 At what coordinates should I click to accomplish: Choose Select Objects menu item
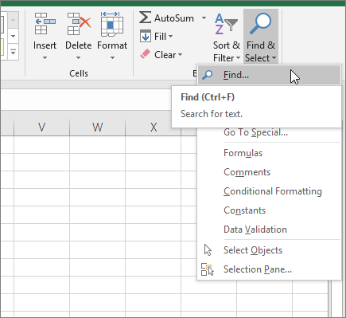(x=270, y=250)
